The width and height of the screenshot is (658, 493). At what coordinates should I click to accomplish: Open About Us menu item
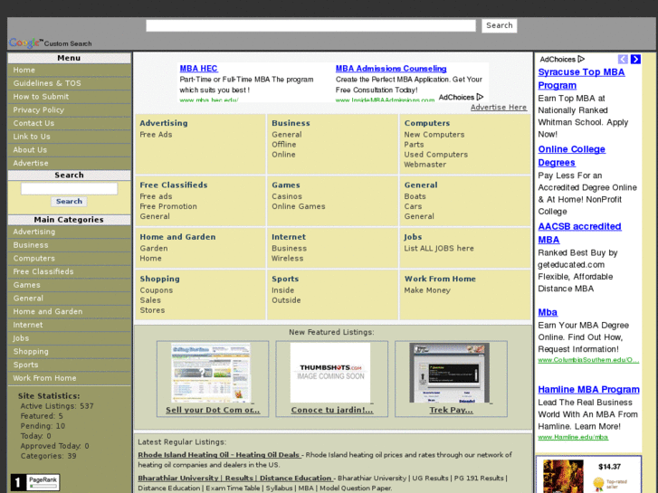[x=70, y=150]
